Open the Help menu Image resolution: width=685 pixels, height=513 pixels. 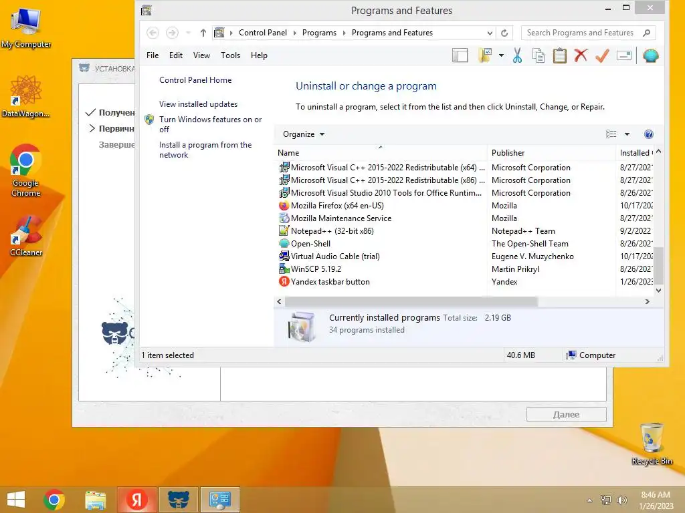(259, 55)
